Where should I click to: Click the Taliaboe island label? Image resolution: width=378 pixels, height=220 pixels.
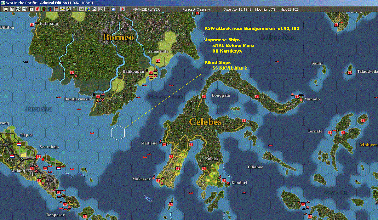255,167
